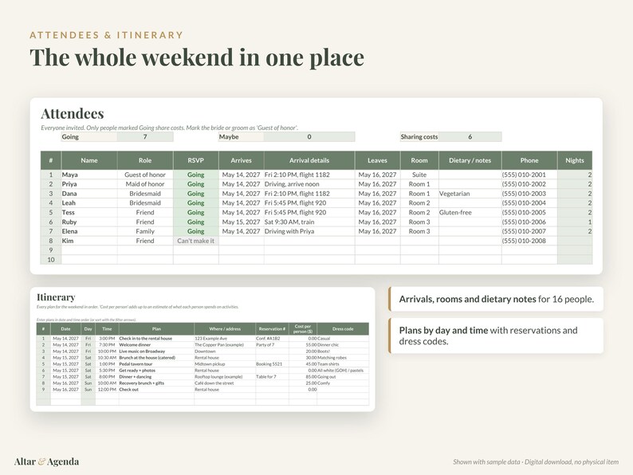Screen dimensions: 633x475
Task: Click Elena's arrival details 'Driving with Priya'
Action: click(309, 231)
